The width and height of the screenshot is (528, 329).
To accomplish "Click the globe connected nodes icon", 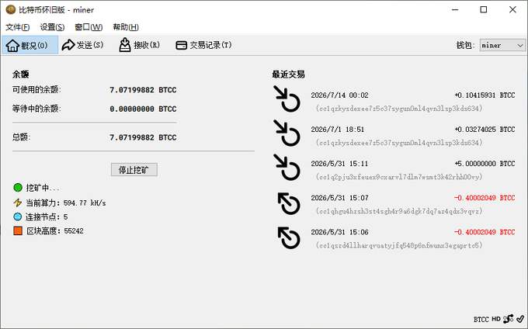I will tap(18, 216).
